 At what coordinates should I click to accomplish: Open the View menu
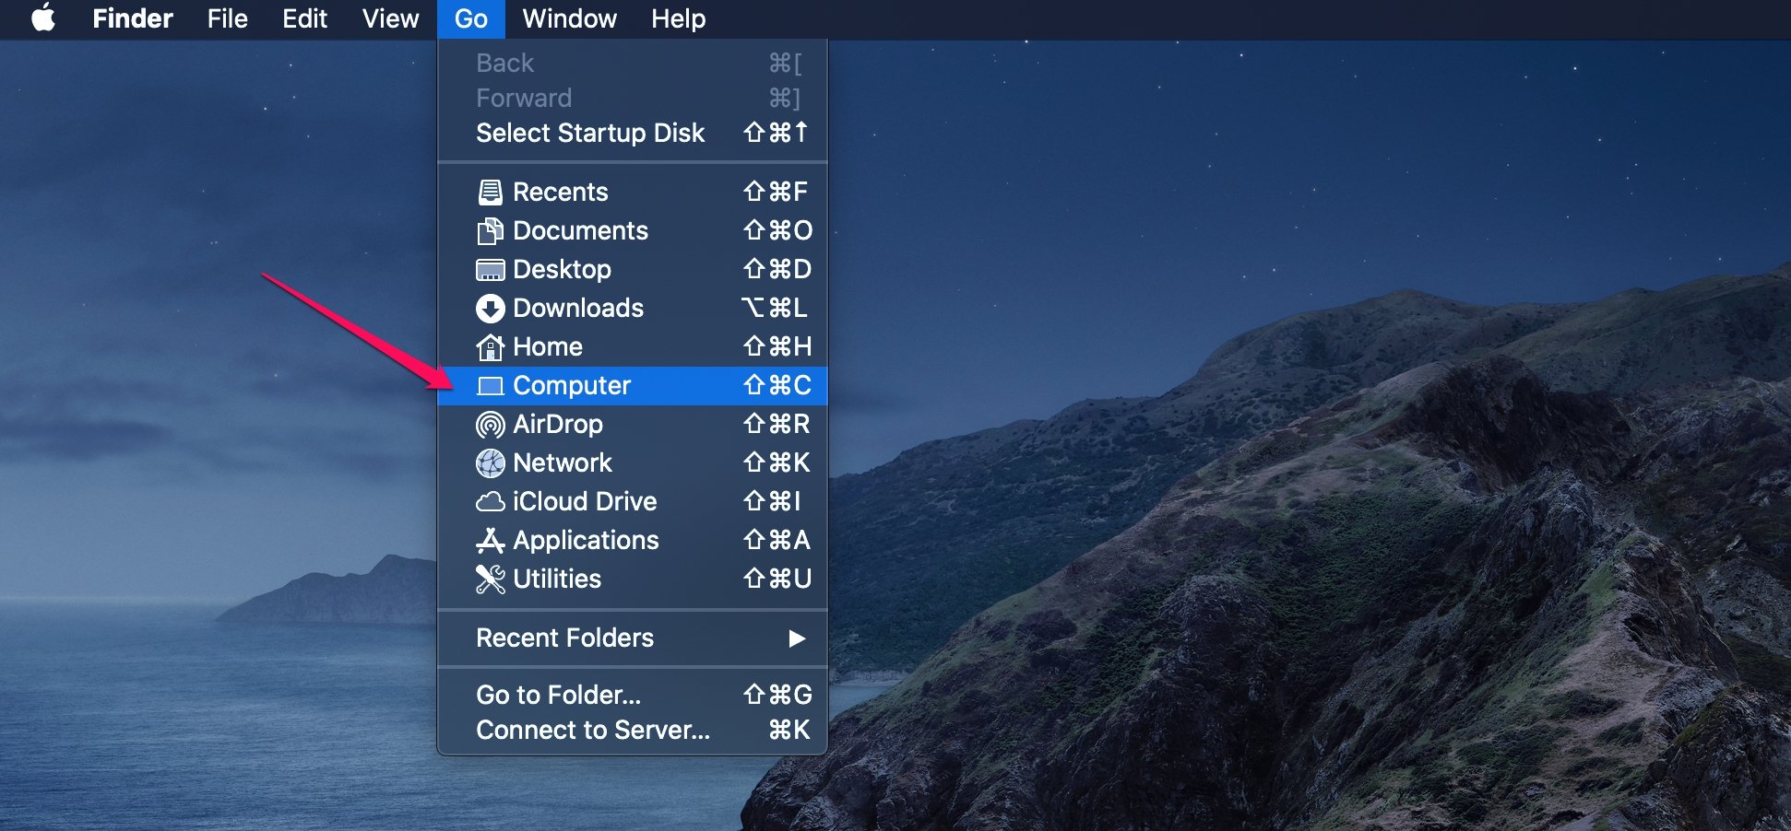[x=390, y=18]
